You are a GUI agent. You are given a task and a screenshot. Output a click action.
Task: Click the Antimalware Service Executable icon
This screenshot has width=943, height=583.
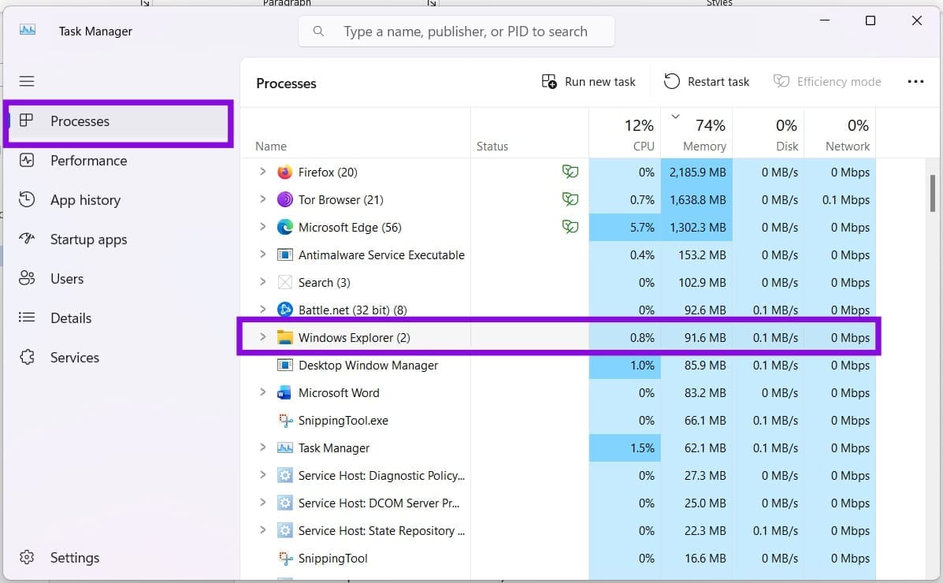284,255
